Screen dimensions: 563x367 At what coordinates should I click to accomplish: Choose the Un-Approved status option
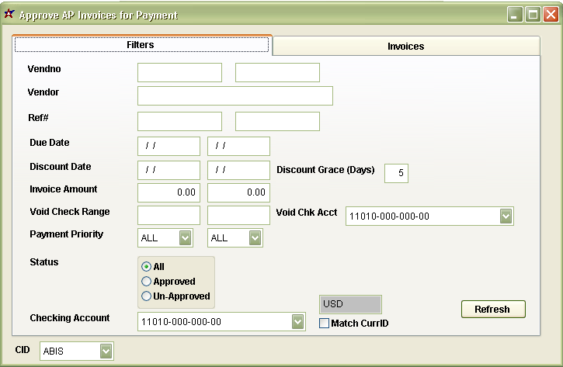(146, 296)
